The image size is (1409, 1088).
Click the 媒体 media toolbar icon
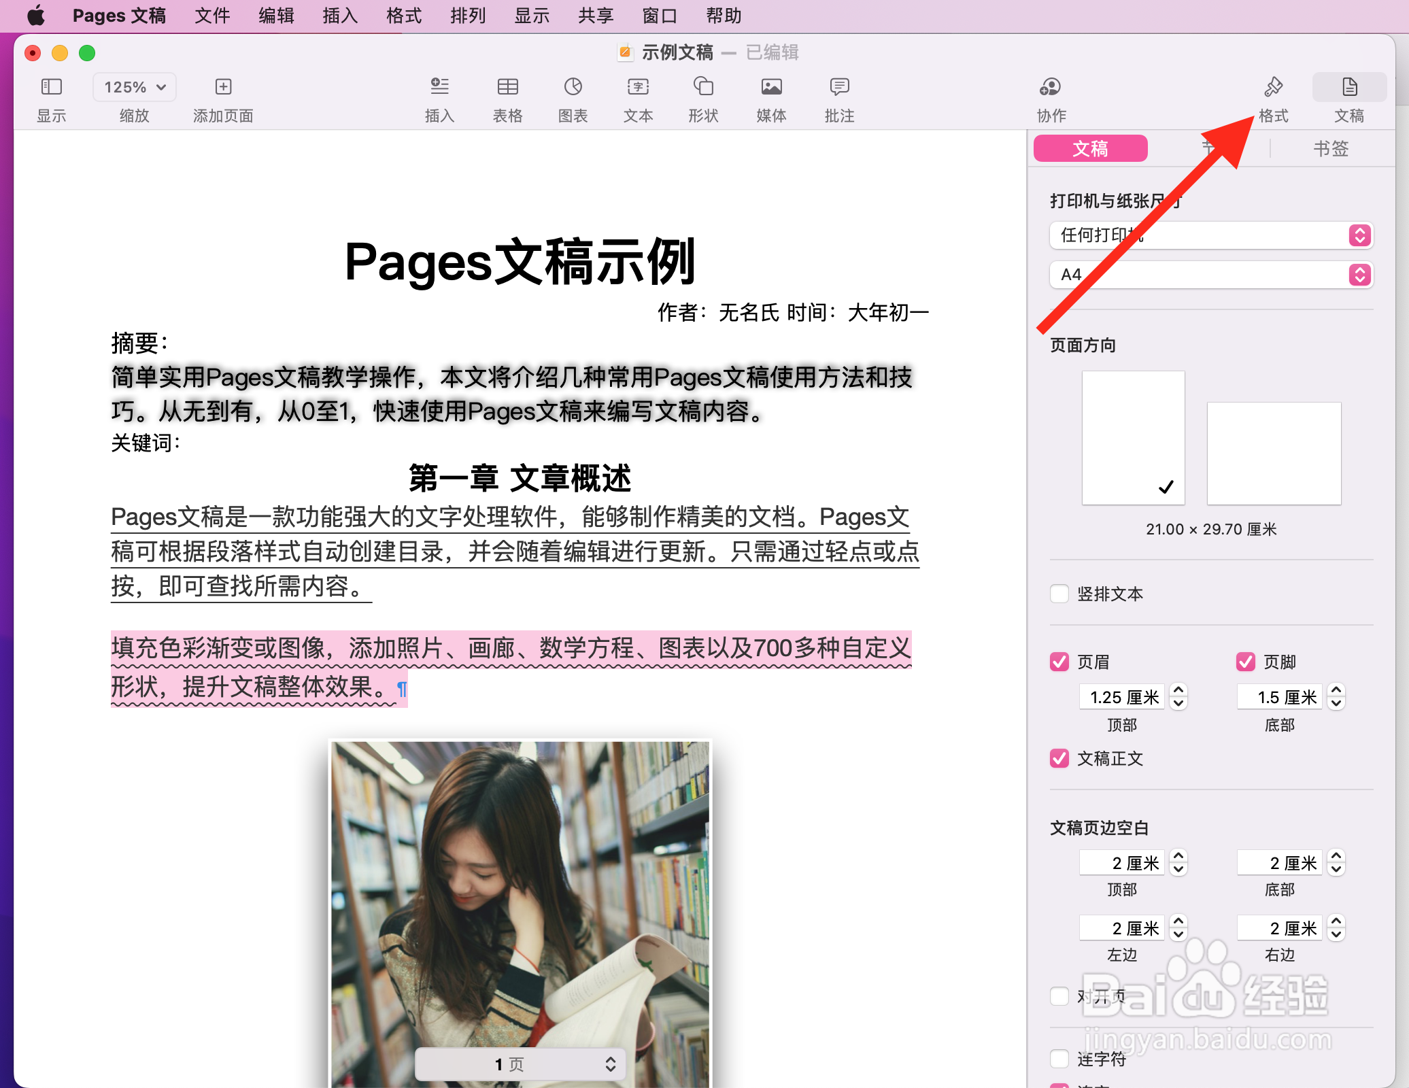pos(771,86)
